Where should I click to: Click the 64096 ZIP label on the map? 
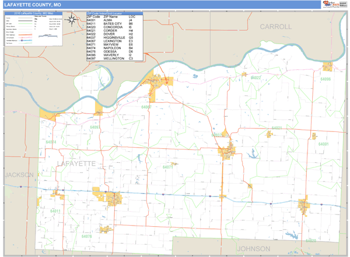325,79
